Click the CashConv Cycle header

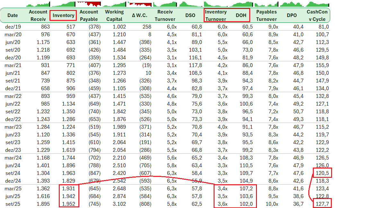click(x=317, y=15)
